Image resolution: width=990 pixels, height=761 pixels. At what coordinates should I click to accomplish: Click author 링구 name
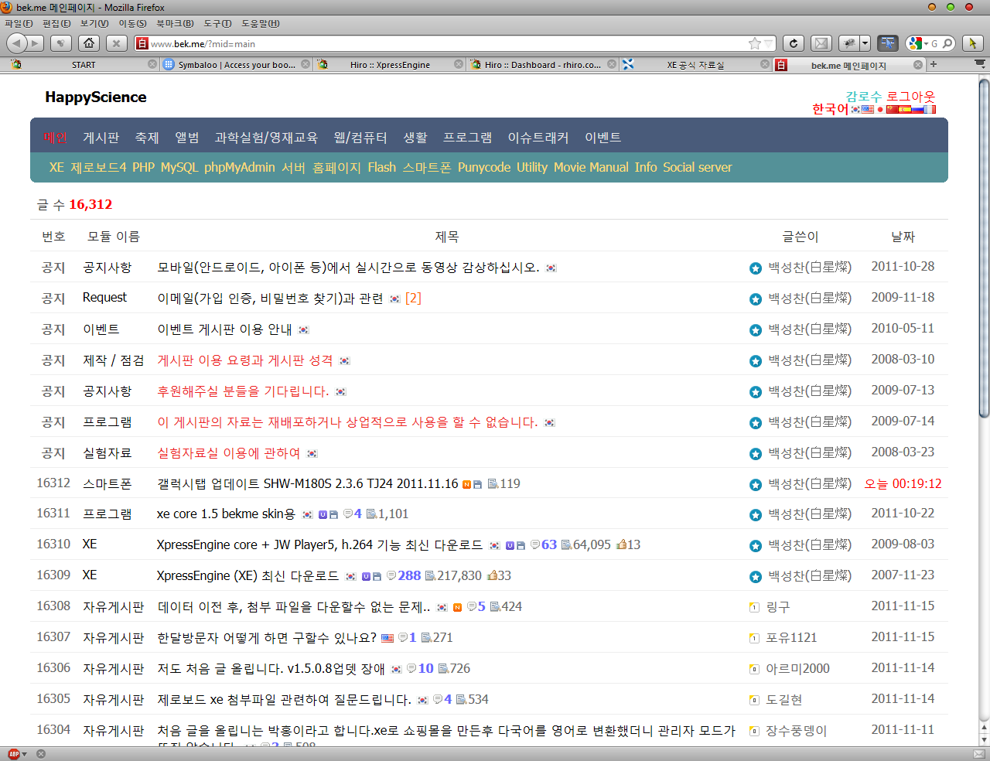click(x=778, y=607)
